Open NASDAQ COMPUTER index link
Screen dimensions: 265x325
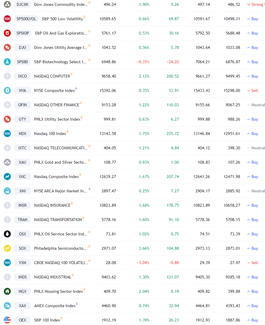click(52, 76)
